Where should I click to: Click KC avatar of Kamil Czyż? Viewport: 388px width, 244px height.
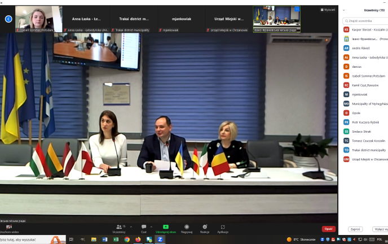click(x=346, y=85)
